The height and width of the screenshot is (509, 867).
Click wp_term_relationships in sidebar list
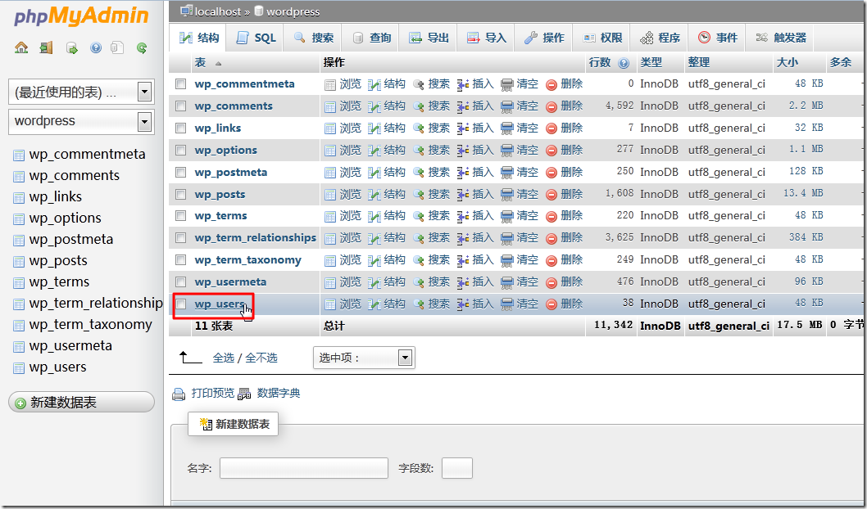point(96,304)
